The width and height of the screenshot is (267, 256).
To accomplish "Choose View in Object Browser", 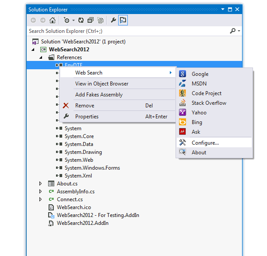I will [x=117, y=84].
